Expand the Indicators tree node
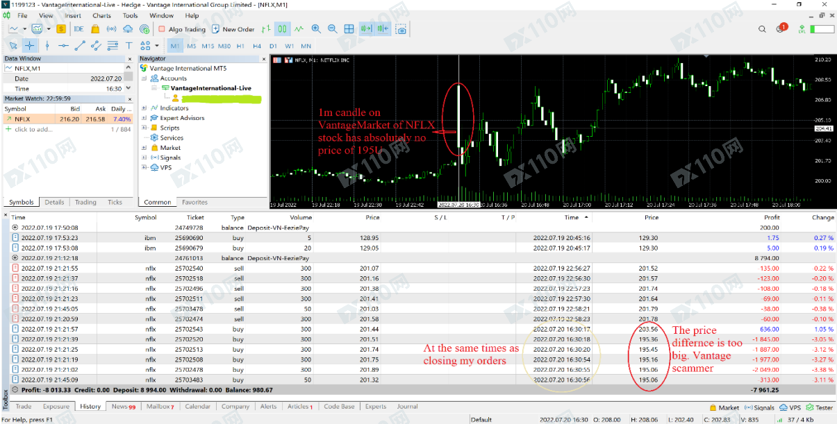The height and width of the screenshot is (424, 837). pos(144,108)
